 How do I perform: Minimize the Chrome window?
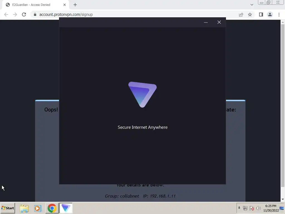[262, 3]
